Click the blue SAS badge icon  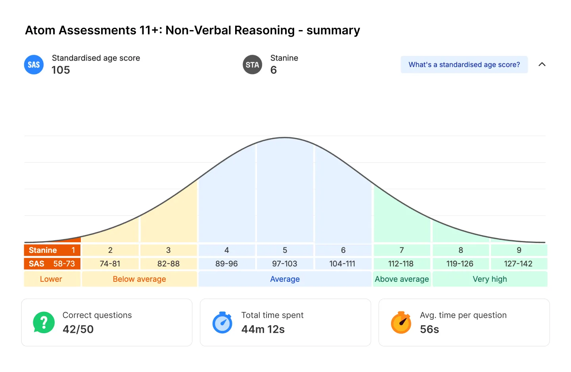click(34, 65)
